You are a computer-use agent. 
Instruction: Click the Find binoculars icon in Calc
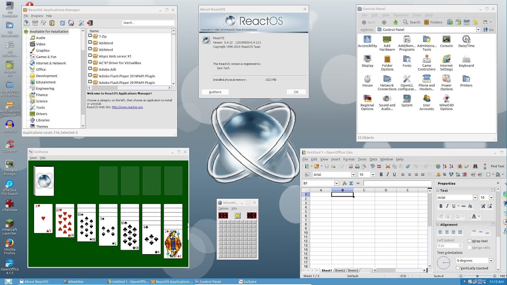tap(475, 166)
